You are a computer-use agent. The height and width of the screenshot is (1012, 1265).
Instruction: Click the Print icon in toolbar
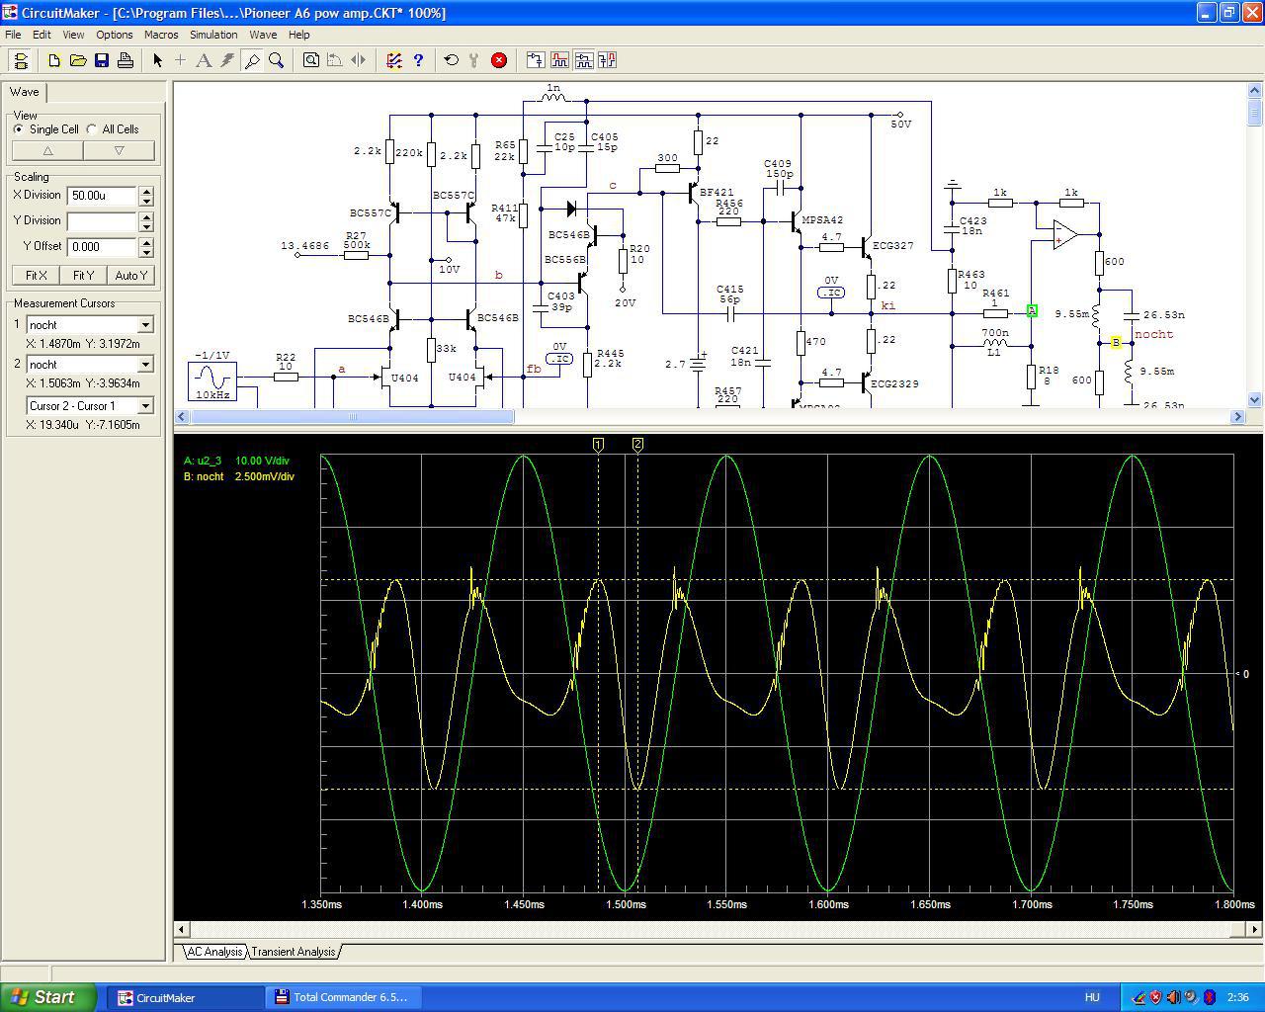126,60
